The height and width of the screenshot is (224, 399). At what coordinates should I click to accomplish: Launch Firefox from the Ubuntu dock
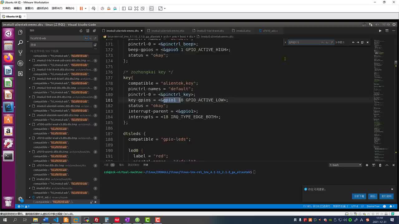[x=8, y=58]
